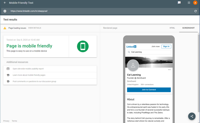Click the floating share button

click(192, 116)
